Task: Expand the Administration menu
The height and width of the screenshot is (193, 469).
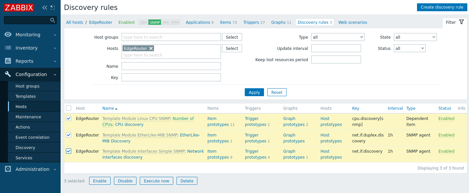Action: click(x=30, y=169)
